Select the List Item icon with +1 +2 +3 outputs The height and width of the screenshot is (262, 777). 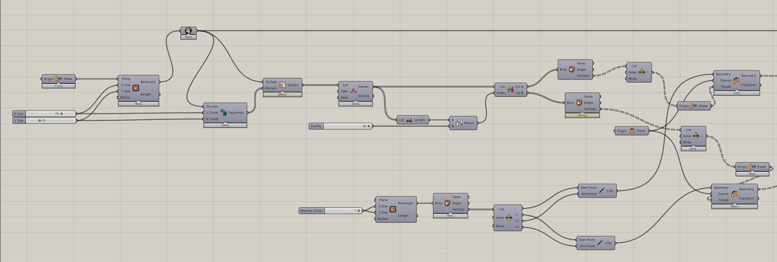(509, 218)
